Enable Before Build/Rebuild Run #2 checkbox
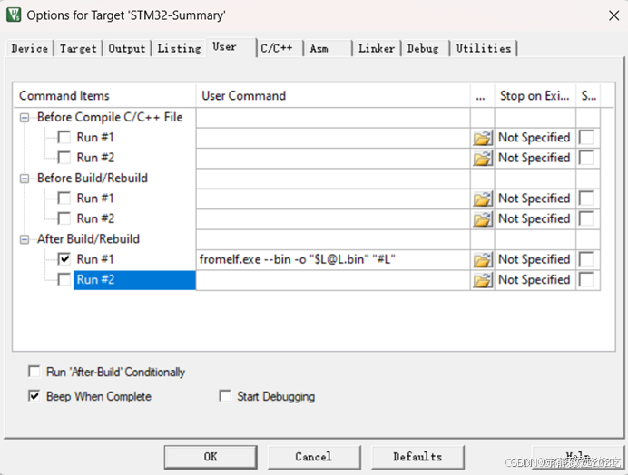628x475 pixels. point(64,218)
